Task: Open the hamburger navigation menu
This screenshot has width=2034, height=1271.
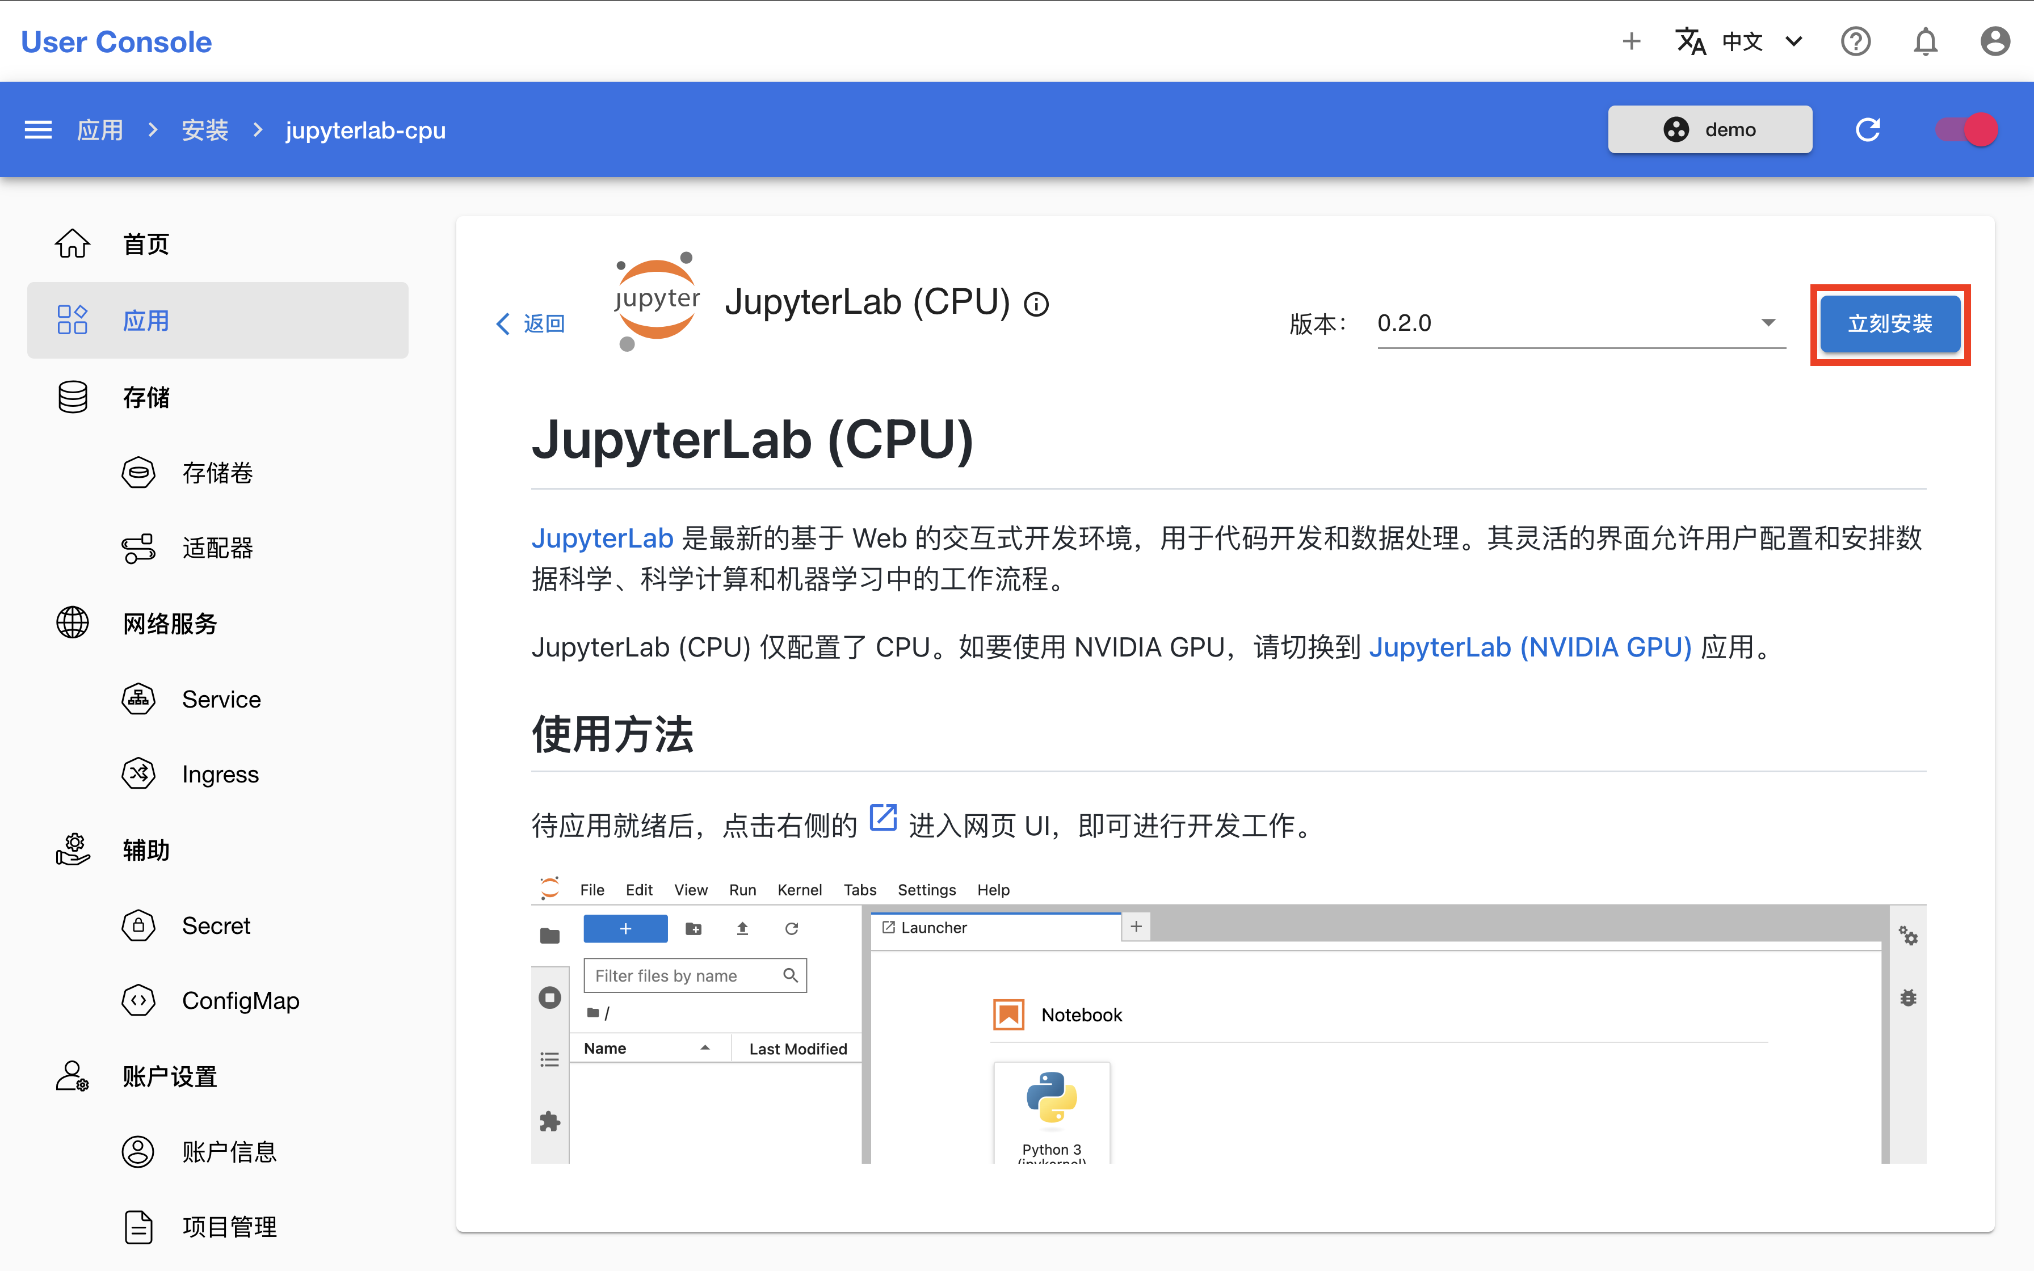Action: 38,129
